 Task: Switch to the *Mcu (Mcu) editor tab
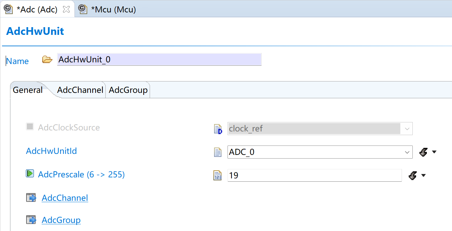113,9
